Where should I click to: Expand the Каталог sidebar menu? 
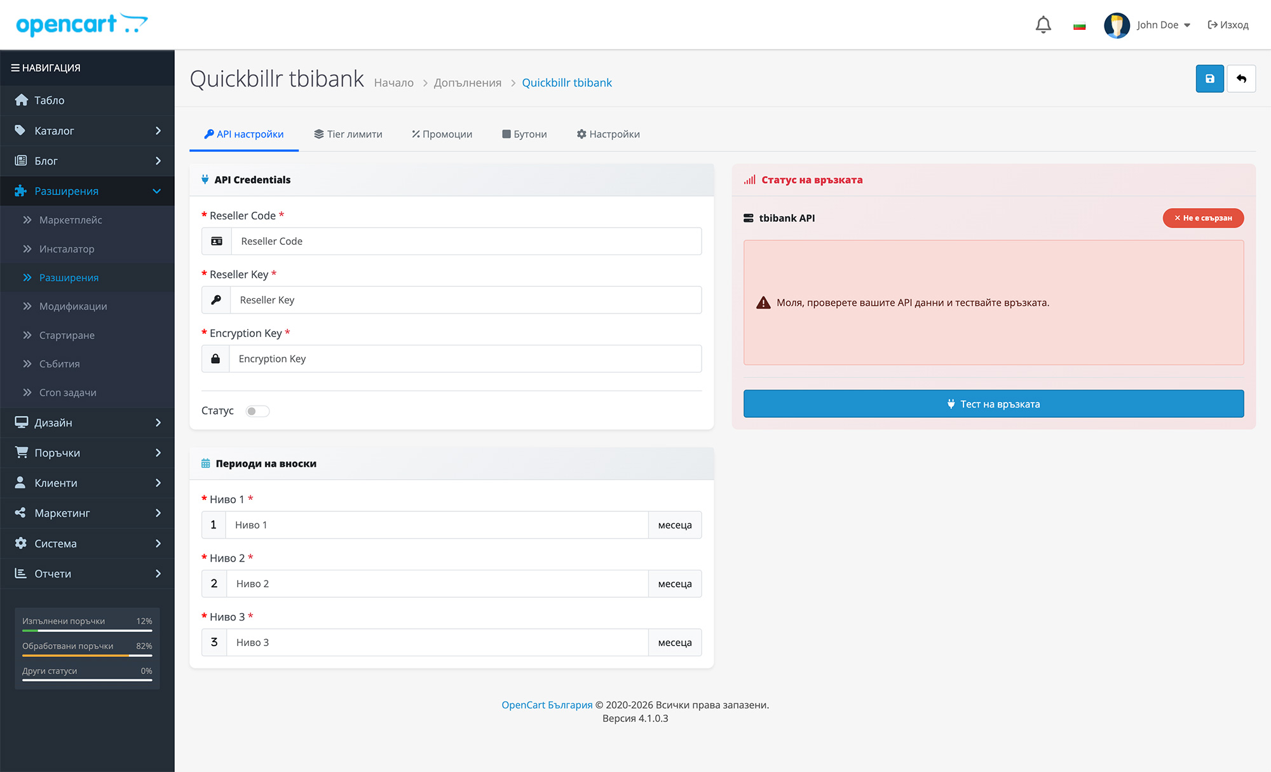87,131
